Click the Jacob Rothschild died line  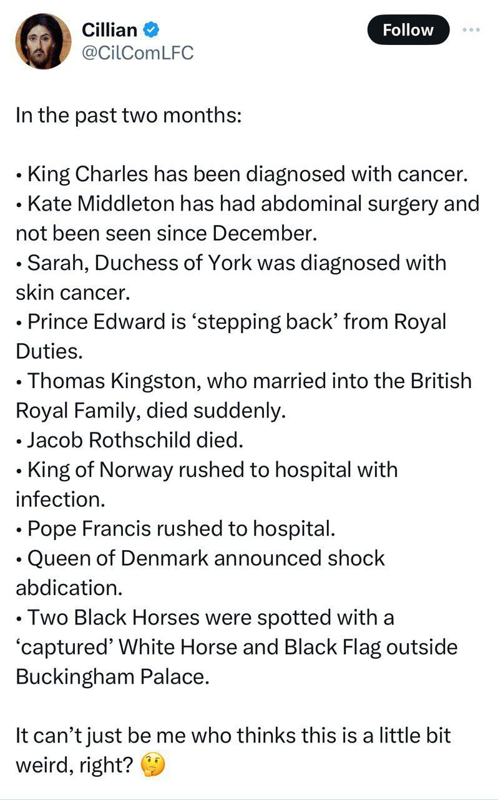tap(129, 440)
